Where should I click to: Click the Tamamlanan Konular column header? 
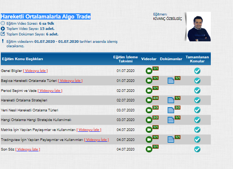(x=197, y=59)
